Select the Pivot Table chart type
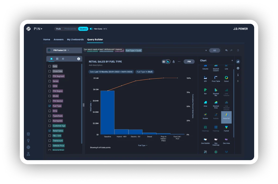 [216, 79]
